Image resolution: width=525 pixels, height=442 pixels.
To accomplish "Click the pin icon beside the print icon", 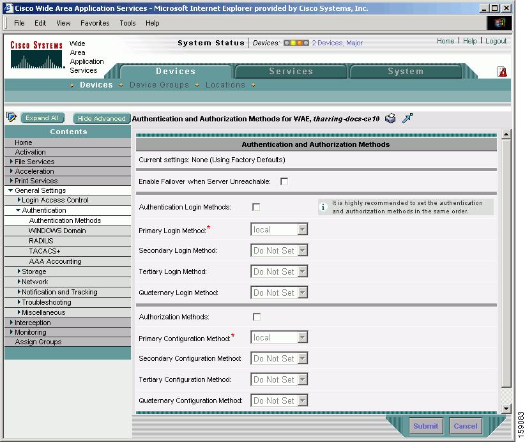I will pos(407,118).
